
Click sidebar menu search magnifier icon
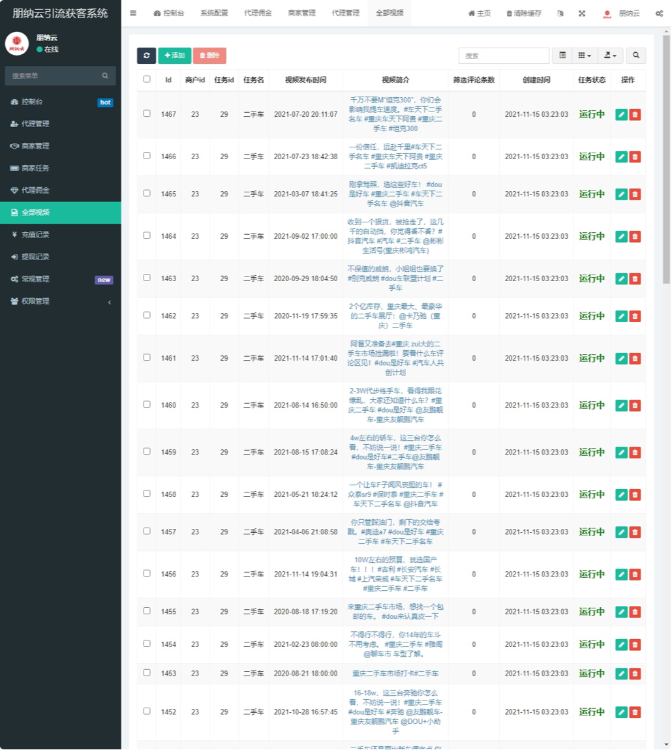pyautogui.click(x=105, y=76)
